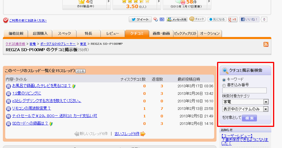Click the beginner mark next to SDカードへの録画は
The height and width of the screenshot is (148, 282).
[51, 124]
